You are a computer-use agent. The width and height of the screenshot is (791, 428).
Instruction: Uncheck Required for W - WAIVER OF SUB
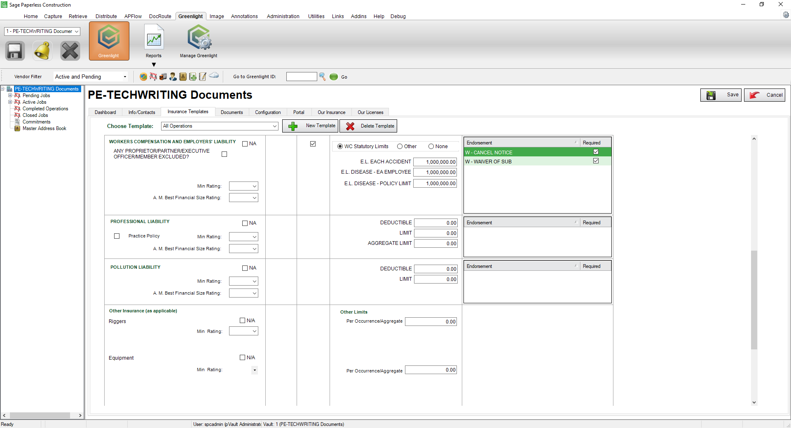tap(596, 161)
